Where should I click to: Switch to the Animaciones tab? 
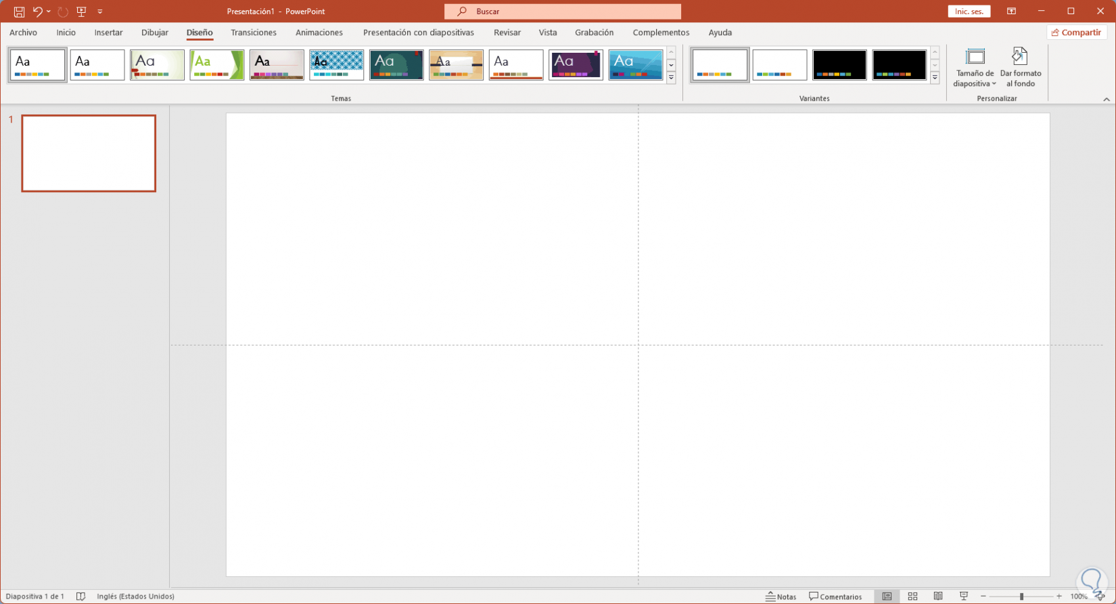click(319, 32)
